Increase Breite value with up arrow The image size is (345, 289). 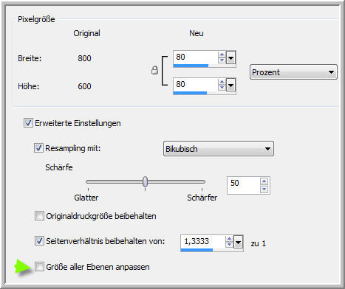[x=222, y=55]
